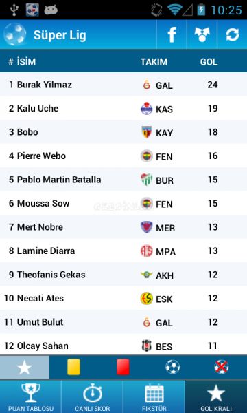Select the crossed-out ball filter
This screenshot has height=413, width=247.
pyautogui.click(x=222, y=367)
